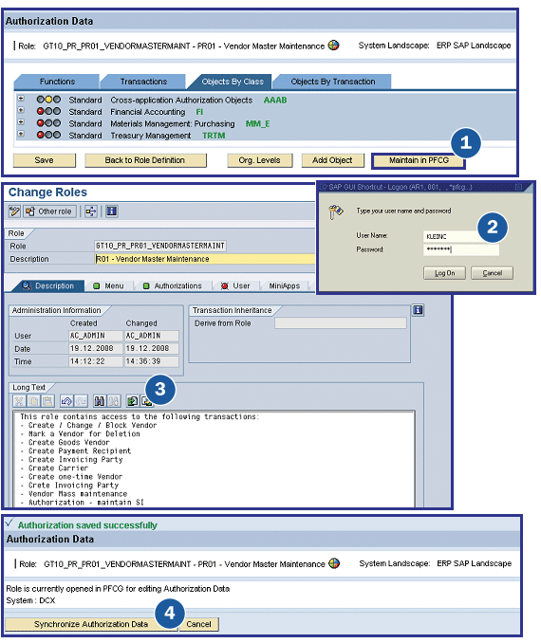Viewport: 541px width, 643px height.
Task: Click the Created user AC_ADMIN field
Action: pos(96,336)
